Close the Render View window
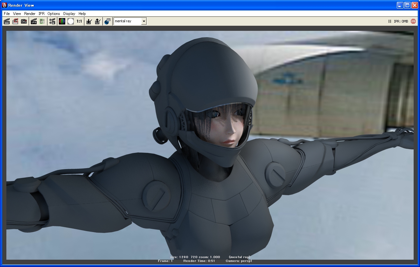The width and height of the screenshot is (420, 267). point(415,5)
